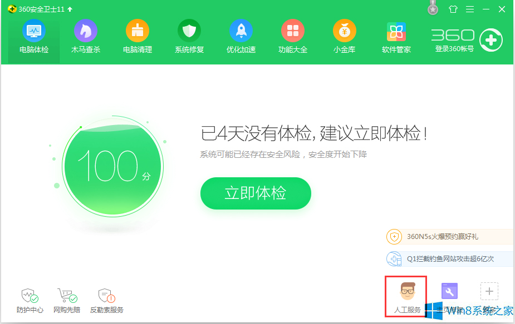515x324 pixels.
Task: Open 电脑清理 cleanup section
Action: pos(138,37)
